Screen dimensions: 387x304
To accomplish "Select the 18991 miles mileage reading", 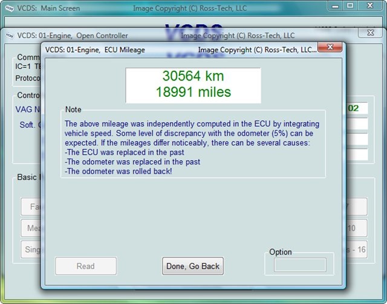I will click(193, 92).
